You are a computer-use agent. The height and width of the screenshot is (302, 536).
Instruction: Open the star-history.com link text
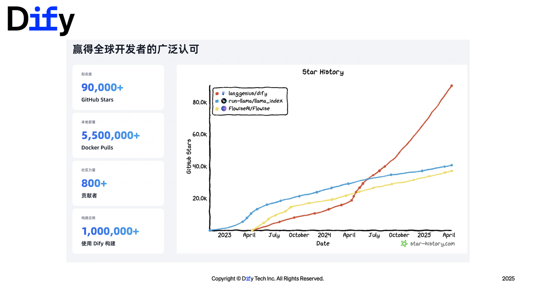click(432, 243)
